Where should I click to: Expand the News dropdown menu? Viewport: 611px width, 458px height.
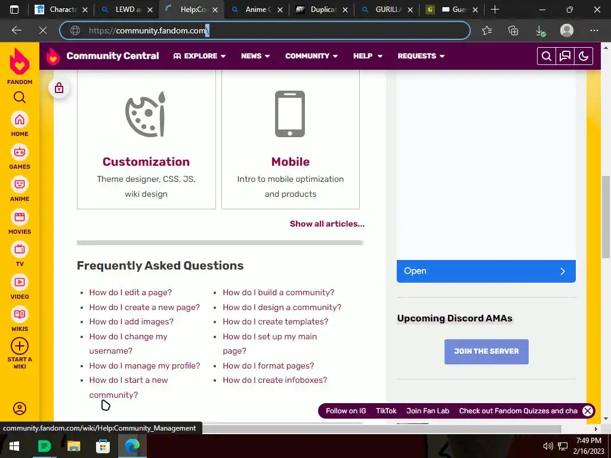255,56
